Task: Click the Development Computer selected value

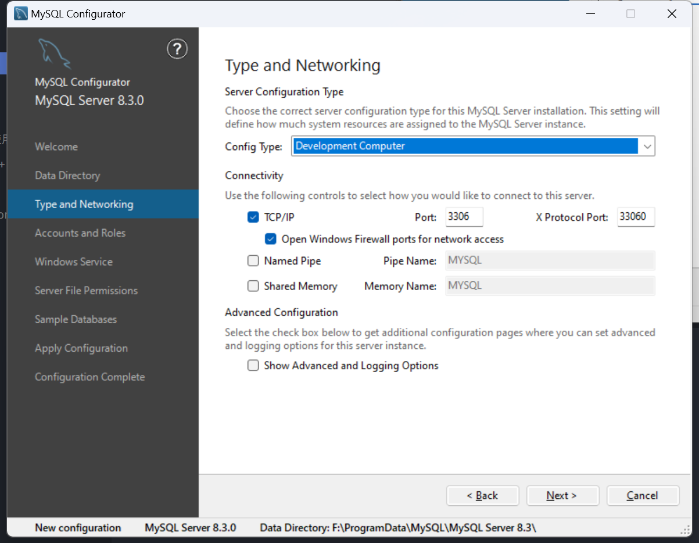Action: (x=465, y=146)
